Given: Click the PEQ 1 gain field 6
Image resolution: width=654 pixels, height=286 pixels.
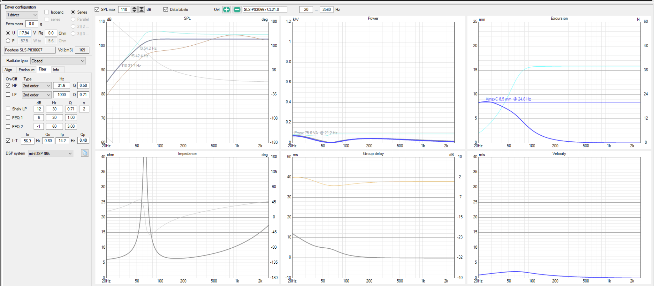Looking at the screenshot, I should [x=39, y=117].
